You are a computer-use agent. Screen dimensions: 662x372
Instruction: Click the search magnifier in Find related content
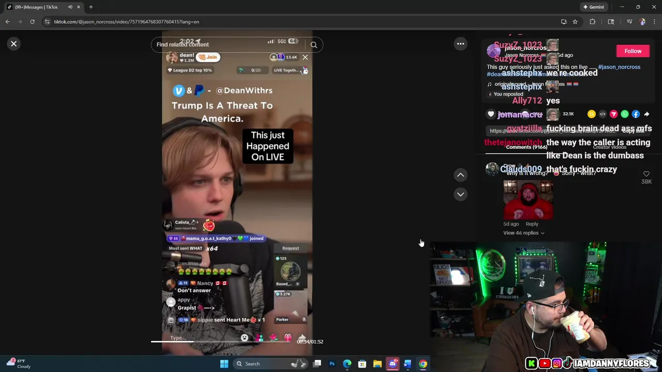point(314,45)
